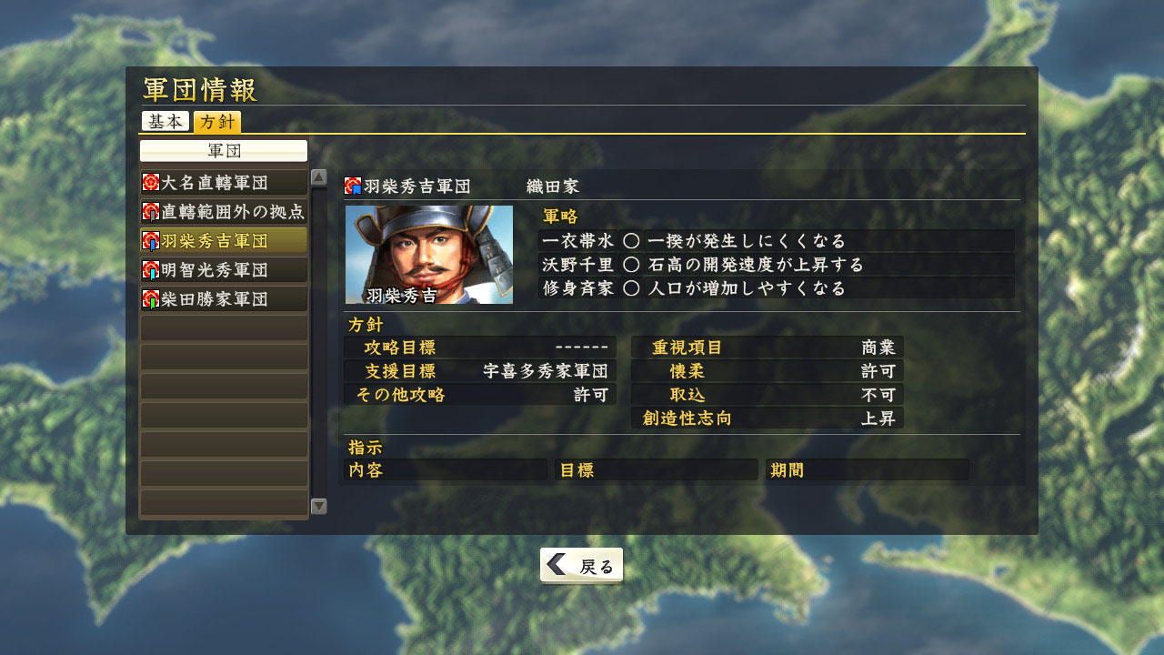1164x655 pixels.
Task: Click the 内容 instruction field
Action: point(446,470)
